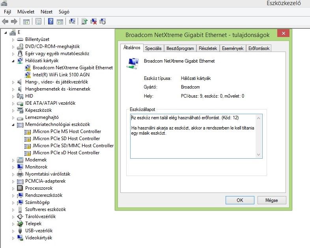Expand the Tárolóvezérlők category
This screenshot has height=248, width=310.
(13, 217)
